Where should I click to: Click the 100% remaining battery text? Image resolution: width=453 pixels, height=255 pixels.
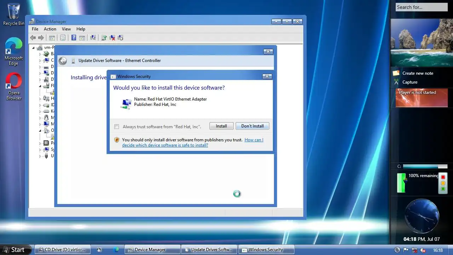[x=423, y=176]
